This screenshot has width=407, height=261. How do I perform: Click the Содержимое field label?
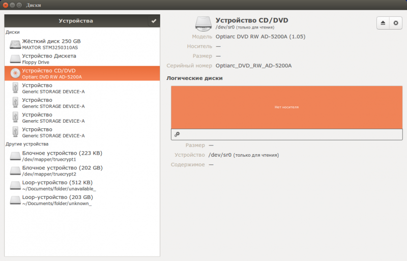click(188, 165)
